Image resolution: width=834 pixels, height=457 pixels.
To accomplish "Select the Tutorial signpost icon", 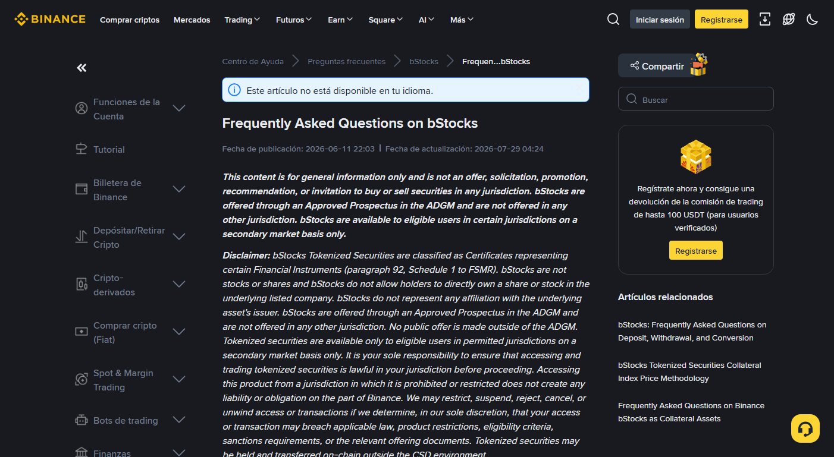I will [81, 149].
